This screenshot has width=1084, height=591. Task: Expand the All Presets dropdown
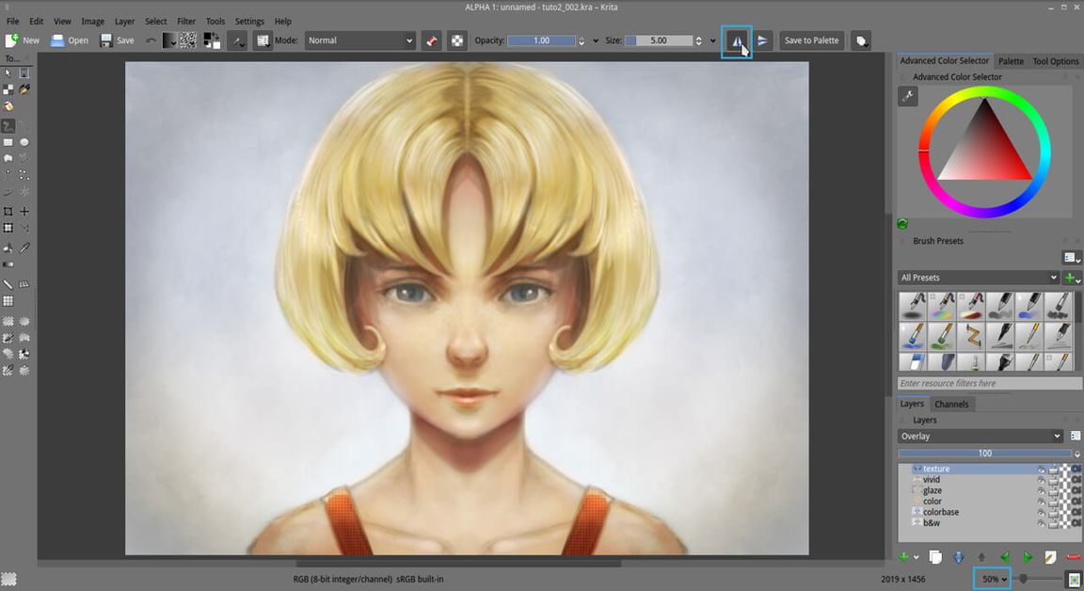point(978,278)
